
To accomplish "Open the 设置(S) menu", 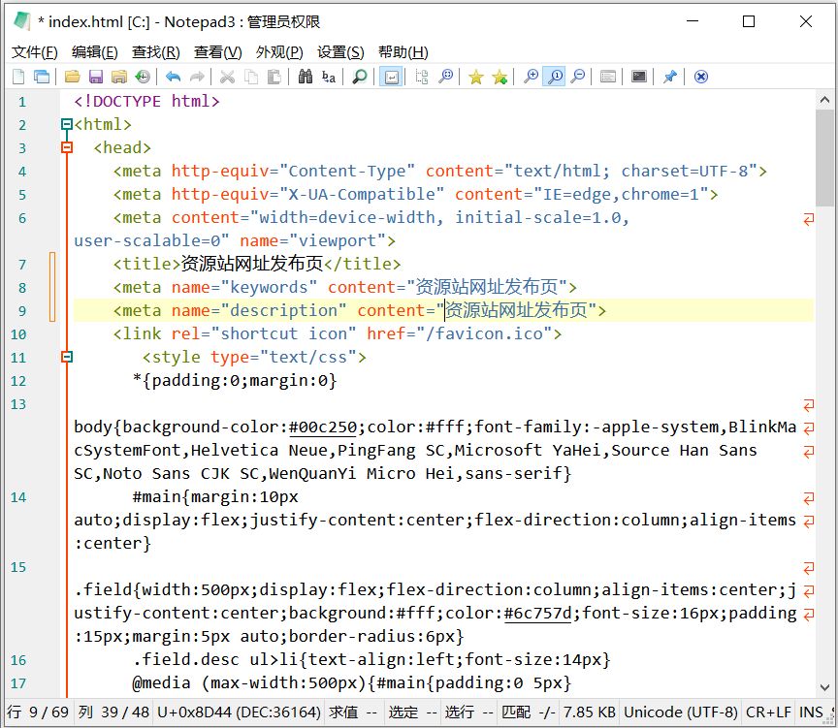I will pos(340,52).
